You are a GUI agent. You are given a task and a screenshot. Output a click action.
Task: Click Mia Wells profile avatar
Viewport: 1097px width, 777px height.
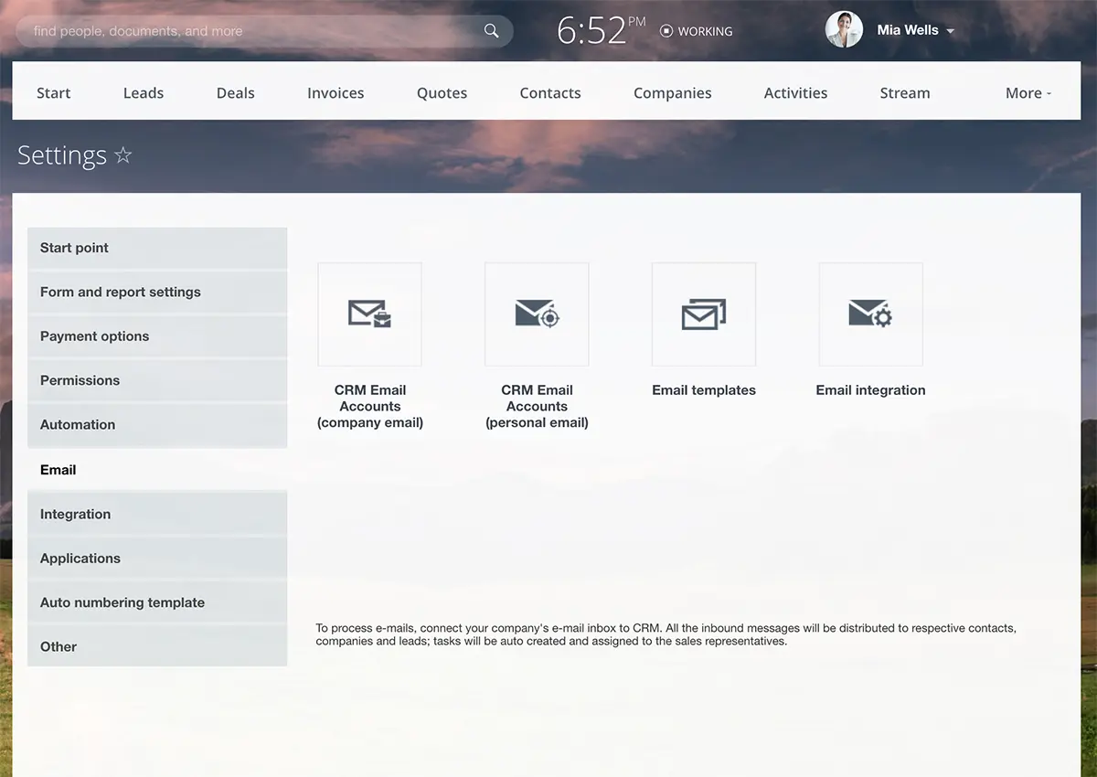(844, 30)
